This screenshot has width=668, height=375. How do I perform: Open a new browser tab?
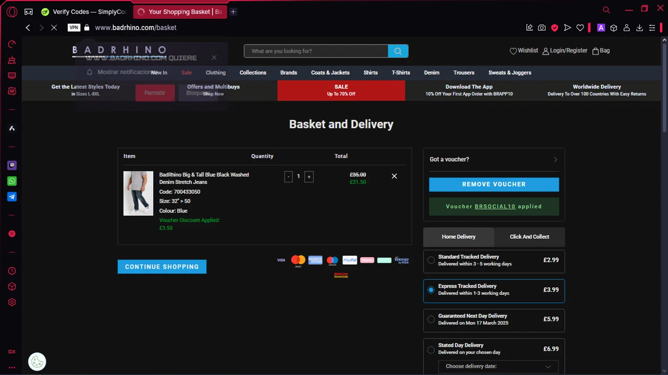(233, 12)
